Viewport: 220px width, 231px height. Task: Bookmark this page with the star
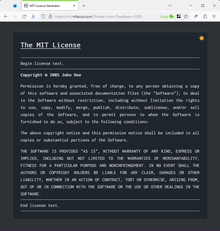[186, 16]
